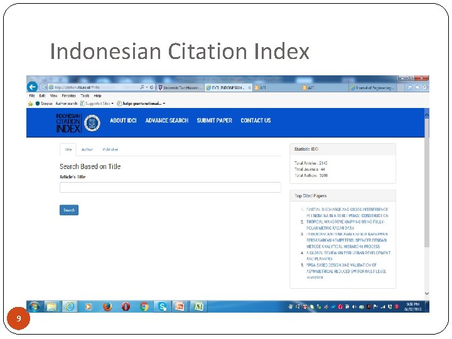Switch to the Journal of Engineering browser tab

[372, 87]
